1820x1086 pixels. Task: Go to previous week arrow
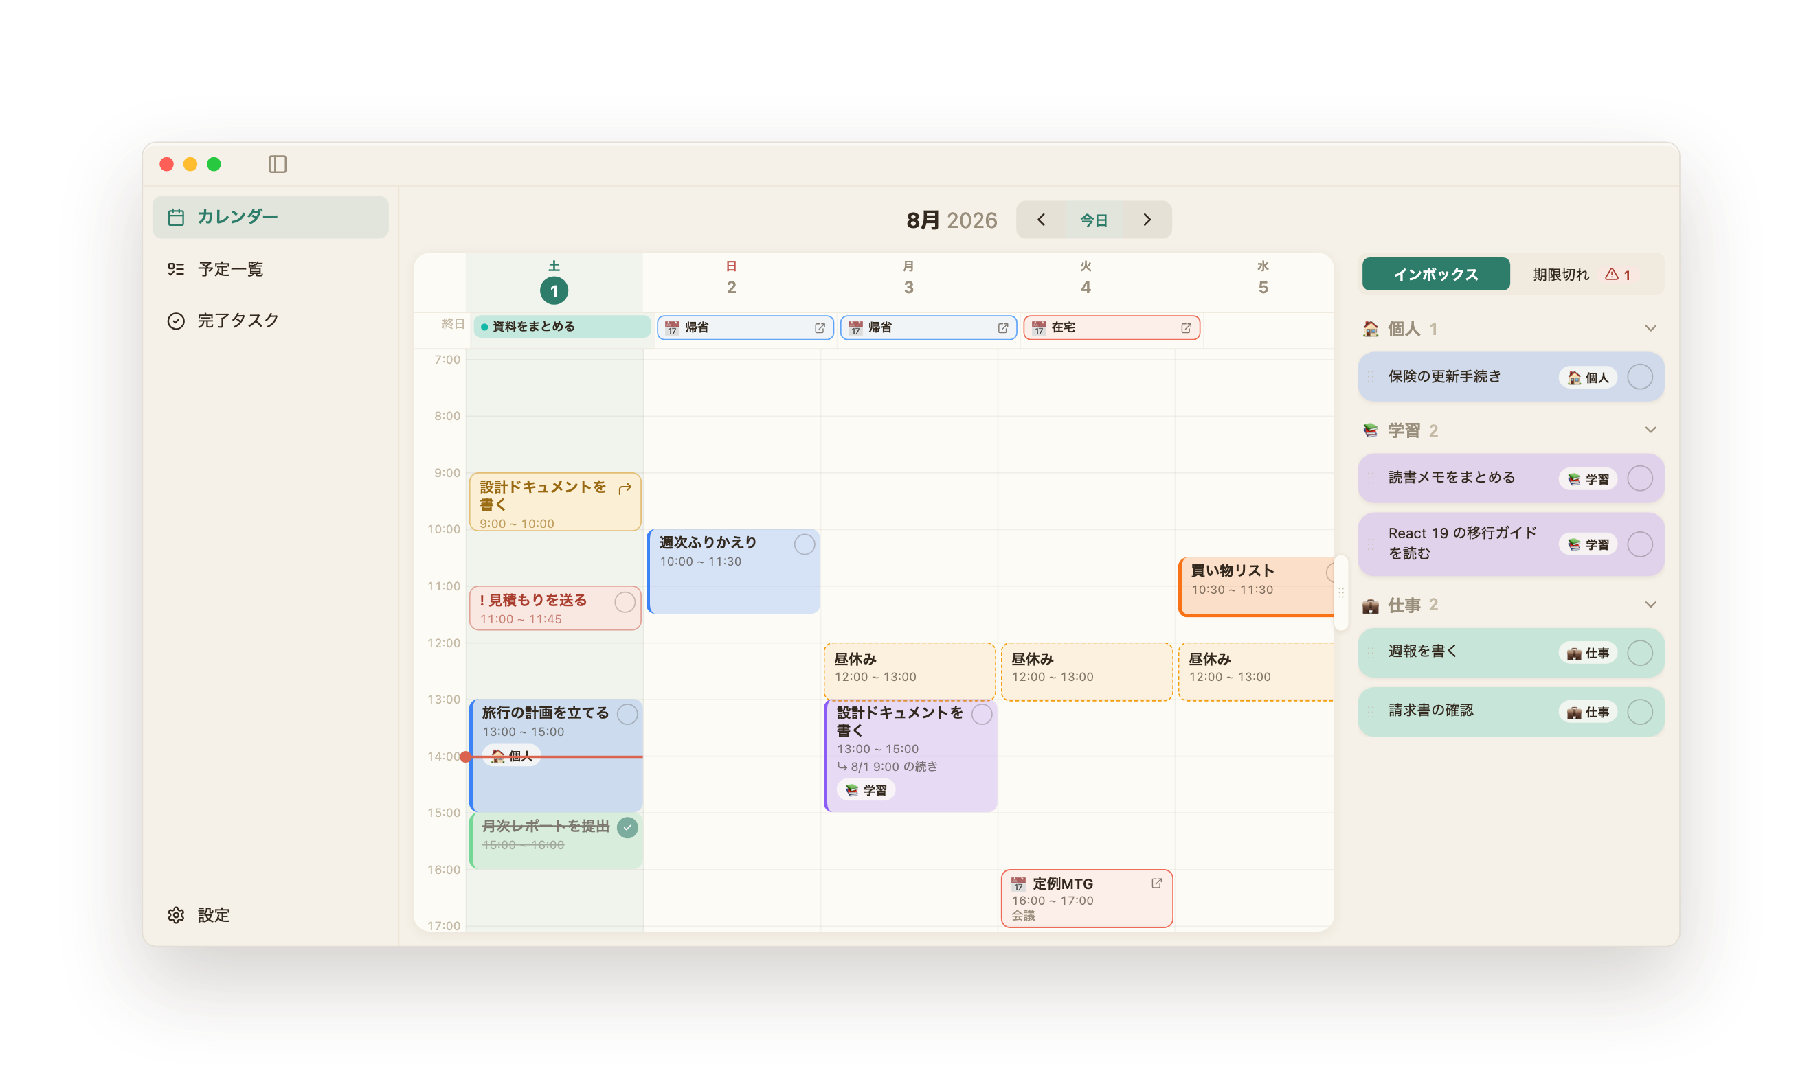(x=1041, y=220)
